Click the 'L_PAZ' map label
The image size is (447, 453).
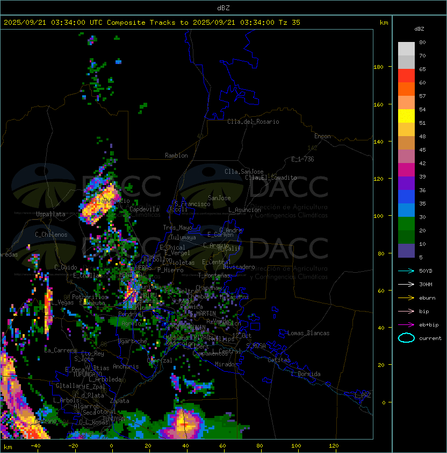[x=363, y=395]
